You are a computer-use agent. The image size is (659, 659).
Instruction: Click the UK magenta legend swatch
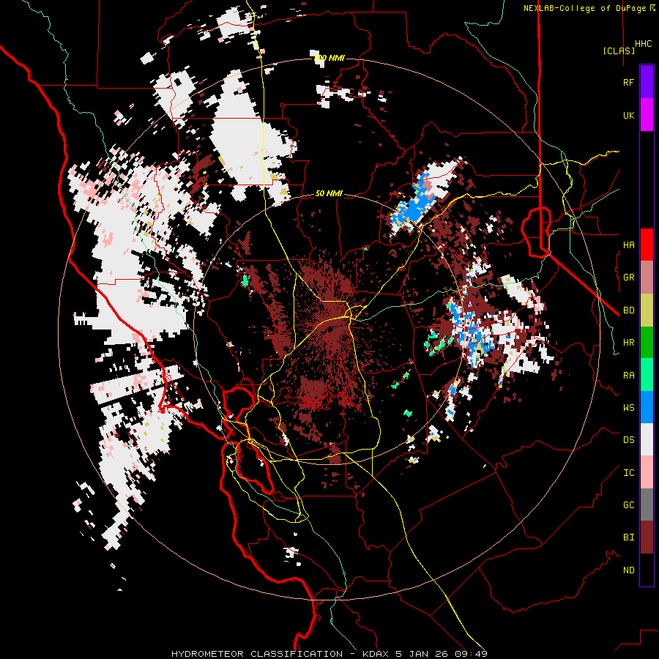(x=647, y=115)
